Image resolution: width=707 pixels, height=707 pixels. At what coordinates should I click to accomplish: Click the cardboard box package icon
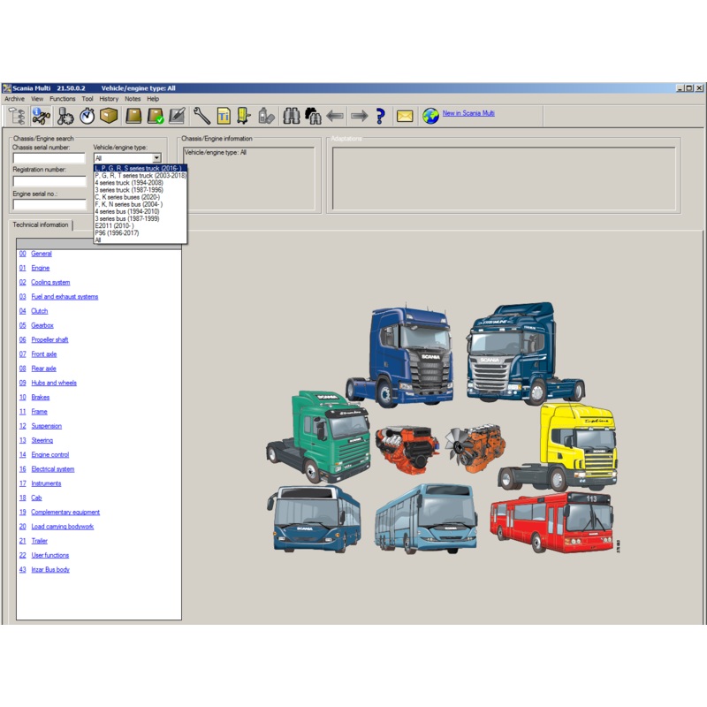[109, 117]
